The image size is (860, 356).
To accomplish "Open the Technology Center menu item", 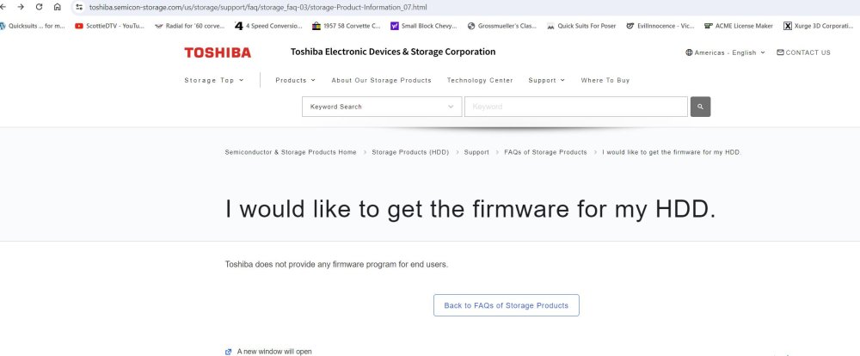I will [x=480, y=80].
